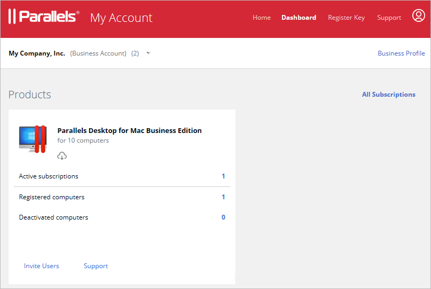Open the Home navigation item

point(261,18)
